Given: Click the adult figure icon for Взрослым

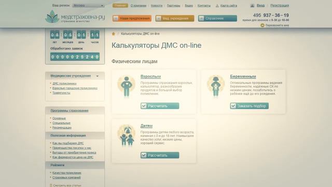Looking at the screenshot, I should pos(127,87).
